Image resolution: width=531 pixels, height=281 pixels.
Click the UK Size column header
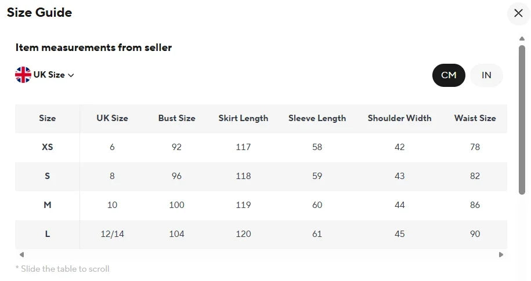coord(112,118)
